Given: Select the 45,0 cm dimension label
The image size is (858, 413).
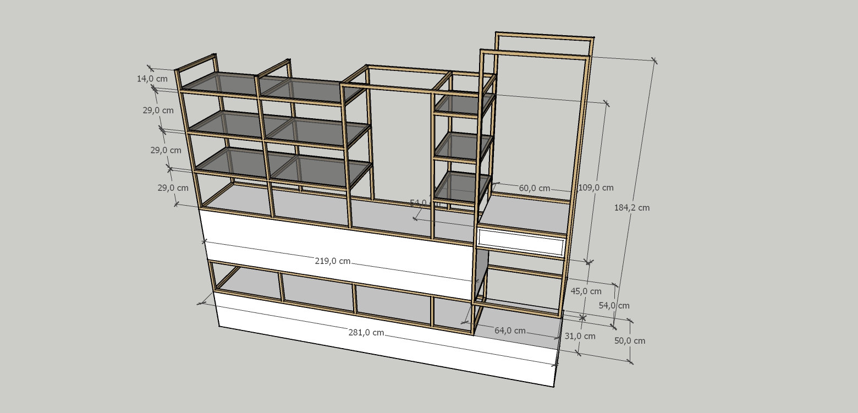Looking at the screenshot, I should [x=586, y=291].
